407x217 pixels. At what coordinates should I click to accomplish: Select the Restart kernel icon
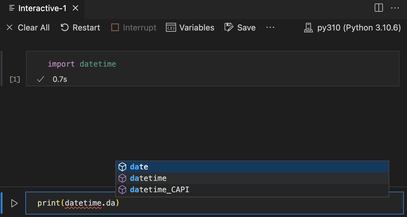pos(64,28)
